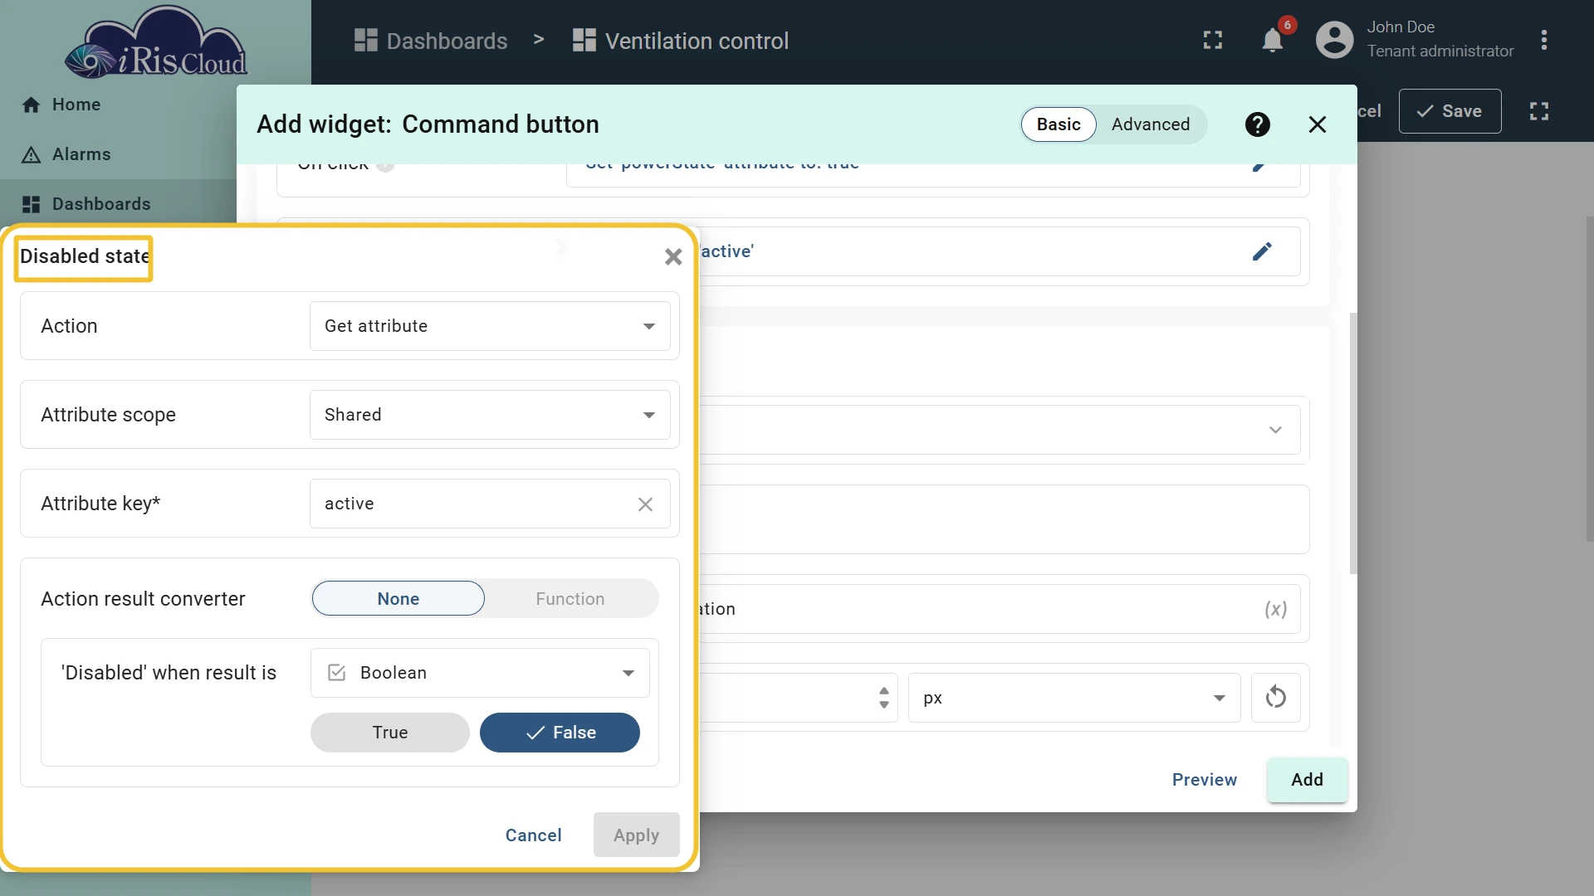Viewport: 1594px width, 896px height.
Task: Click Ventilation control breadcrumb
Action: coord(681,41)
